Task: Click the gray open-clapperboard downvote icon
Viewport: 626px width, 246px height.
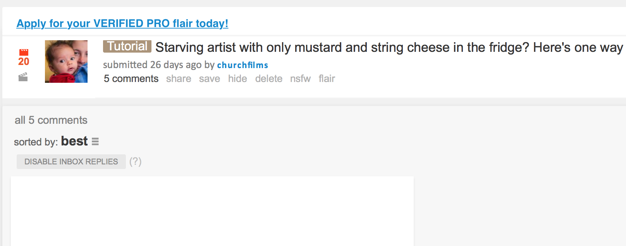Action: point(23,77)
